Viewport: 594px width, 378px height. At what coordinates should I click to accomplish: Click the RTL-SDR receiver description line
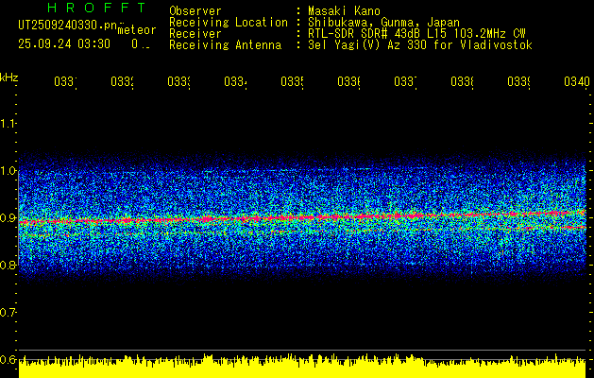click(416, 34)
